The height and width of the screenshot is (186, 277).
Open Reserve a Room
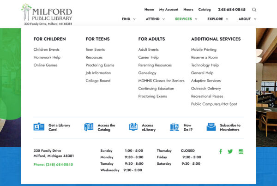tap(205, 57)
